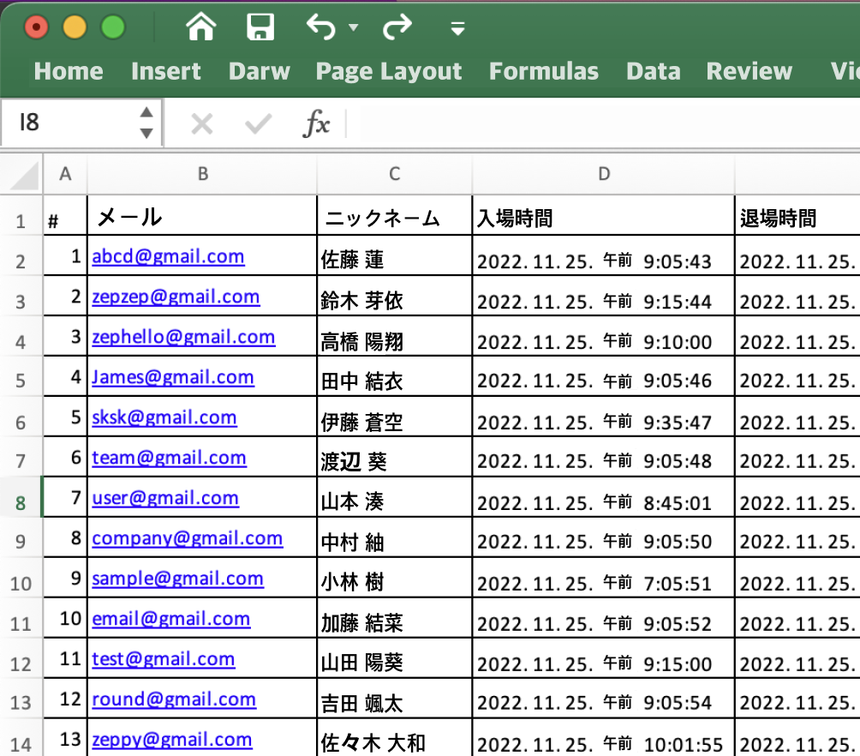Select the cell containing 佐々木 大和
This screenshot has height=756, width=860.
tap(394, 738)
